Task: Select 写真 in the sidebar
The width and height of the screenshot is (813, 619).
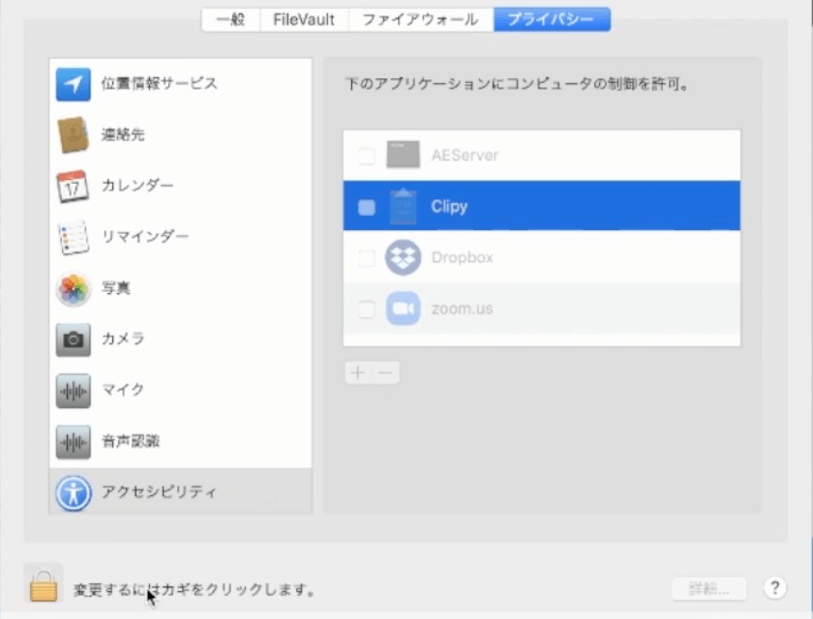Action: click(x=180, y=288)
